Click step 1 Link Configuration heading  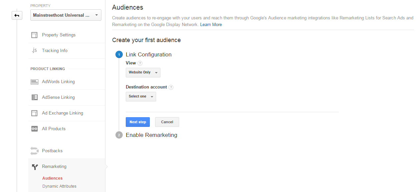tap(148, 55)
